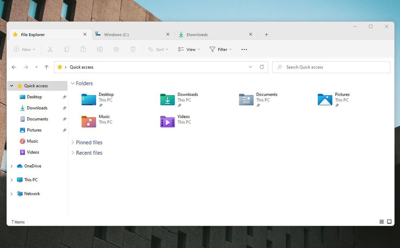Screen dimensions: 400x248
Task: Unpin Desktop from the Quick access sidebar
Action: (x=64, y=97)
